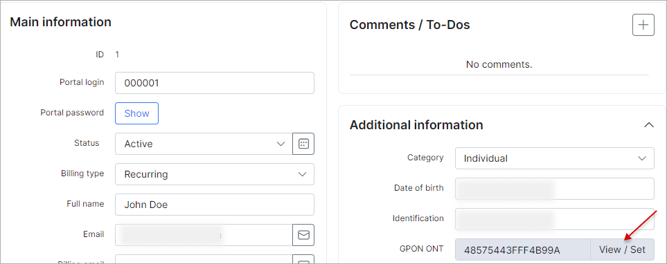667x264 pixels.
Task: Open Category dropdown showing Individual
Action: tap(555, 158)
